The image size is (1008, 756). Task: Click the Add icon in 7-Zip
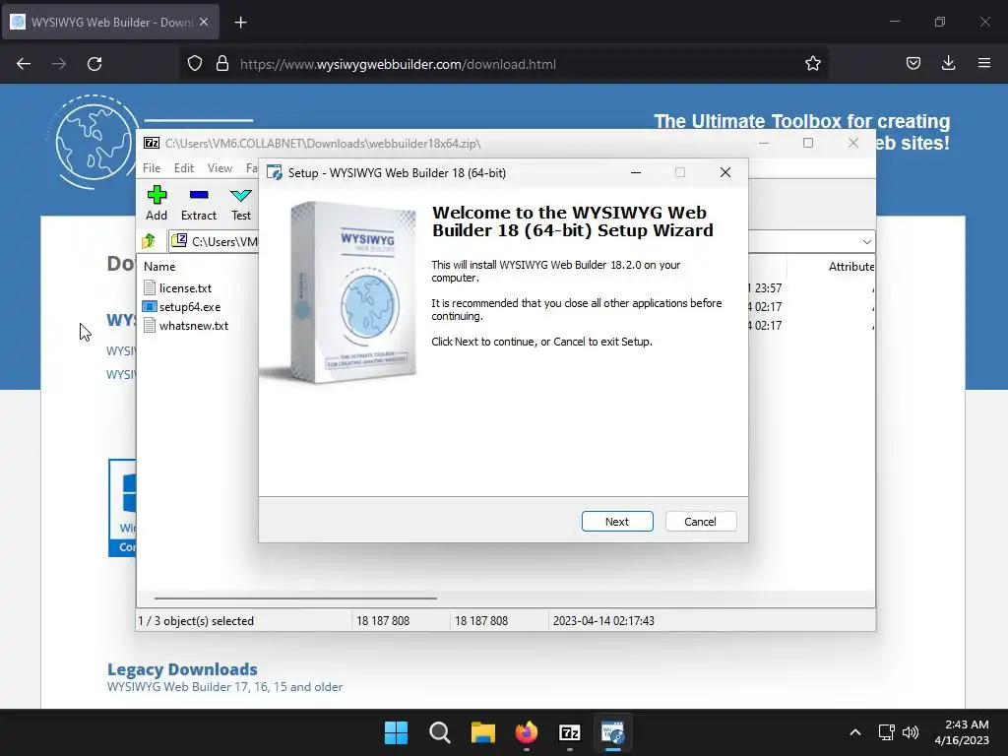pyautogui.click(x=157, y=203)
